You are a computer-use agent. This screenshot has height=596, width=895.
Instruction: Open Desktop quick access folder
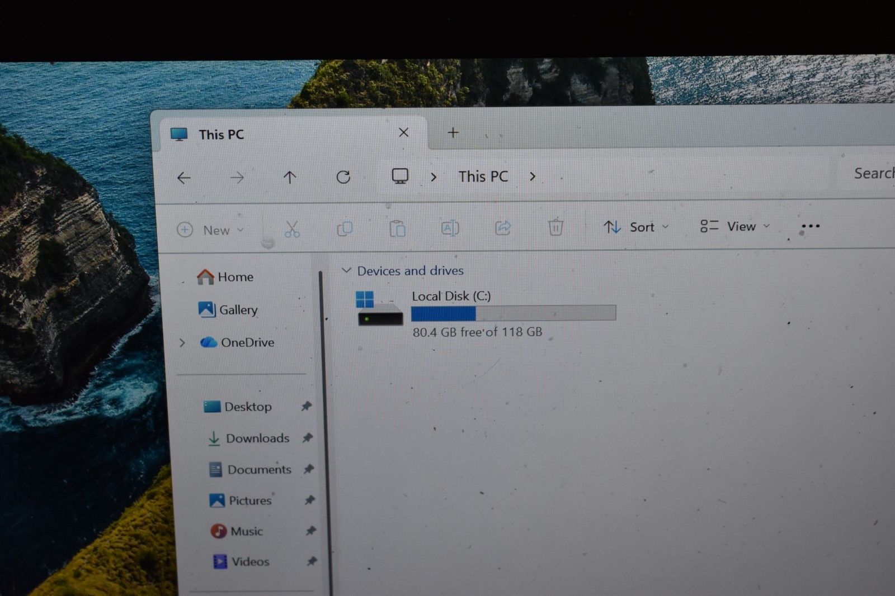[238, 407]
